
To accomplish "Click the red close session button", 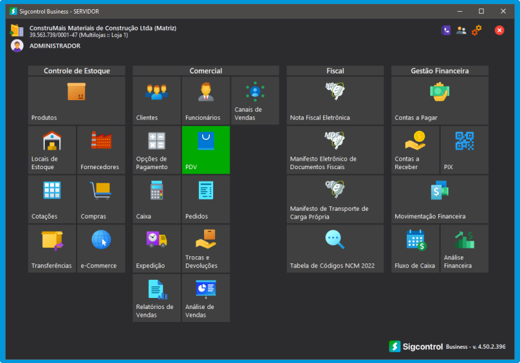I will point(499,30).
